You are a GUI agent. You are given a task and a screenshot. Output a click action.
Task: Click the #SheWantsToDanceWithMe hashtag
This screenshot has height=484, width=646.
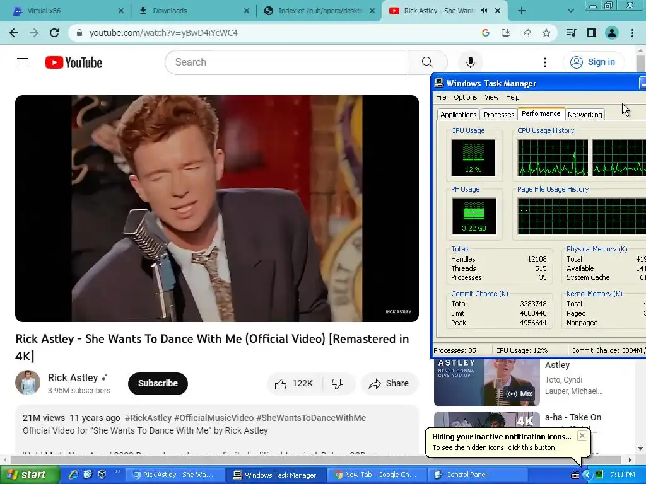click(311, 418)
